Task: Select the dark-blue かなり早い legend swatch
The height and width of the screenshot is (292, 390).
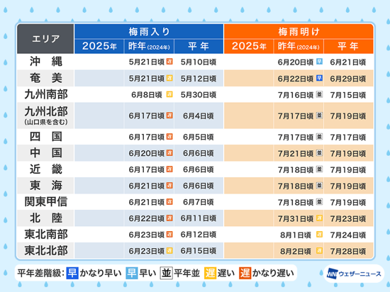Action: tap(73, 273)
